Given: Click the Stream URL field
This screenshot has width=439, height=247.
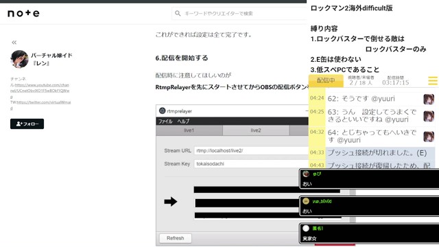Looking at the screenshot, I should (x=251, y=151).
